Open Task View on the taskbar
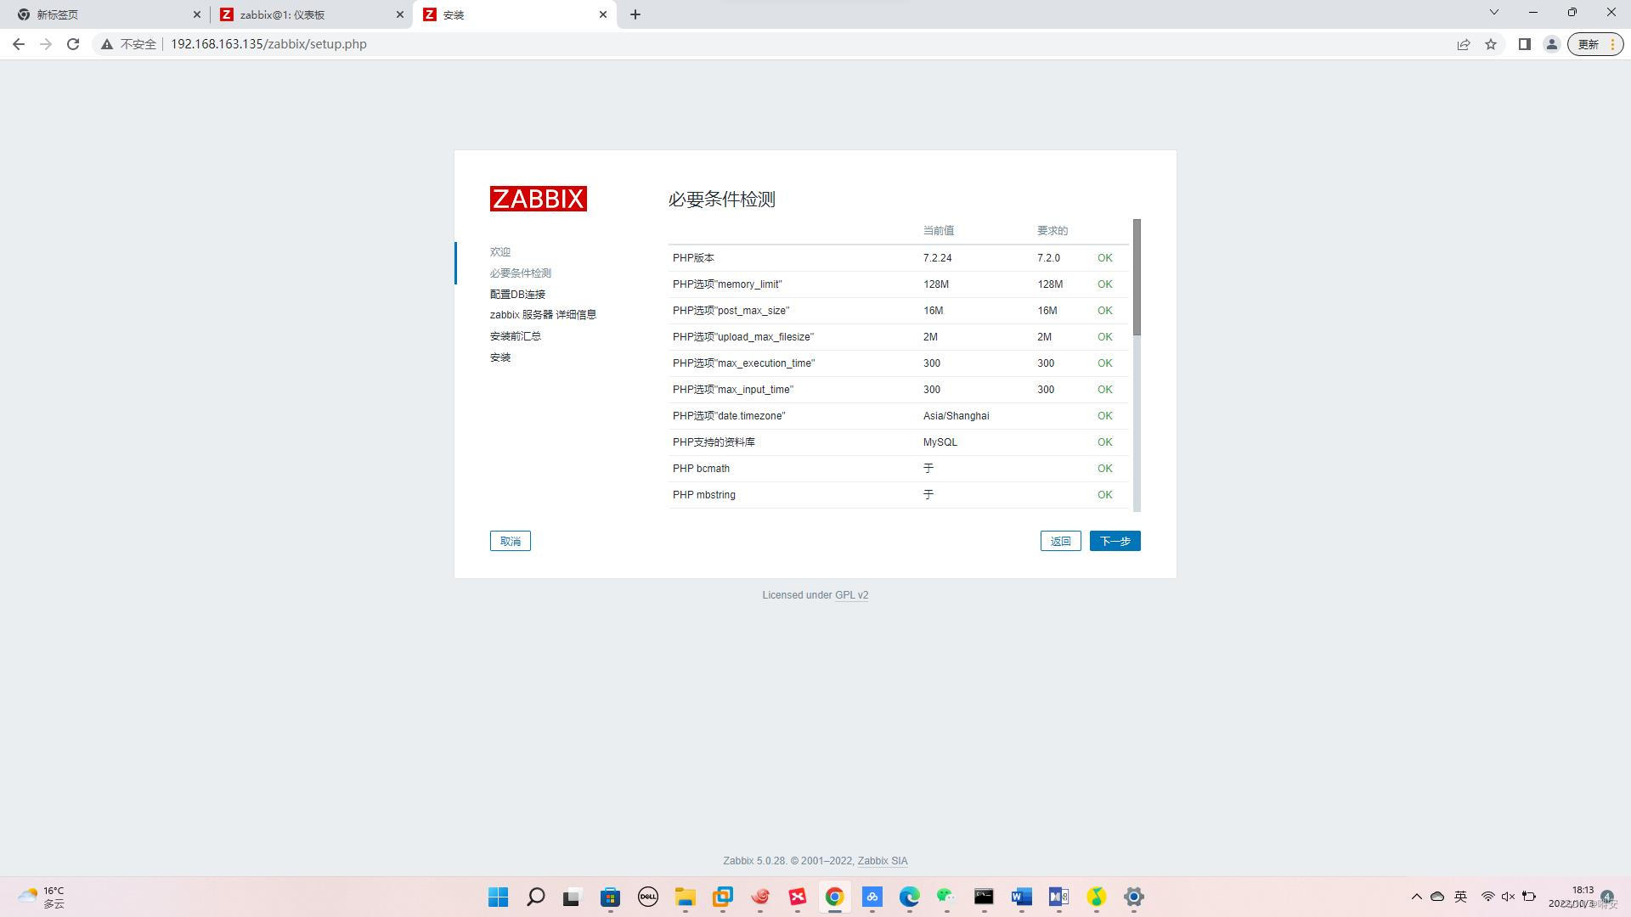 [x=572, y=897]
